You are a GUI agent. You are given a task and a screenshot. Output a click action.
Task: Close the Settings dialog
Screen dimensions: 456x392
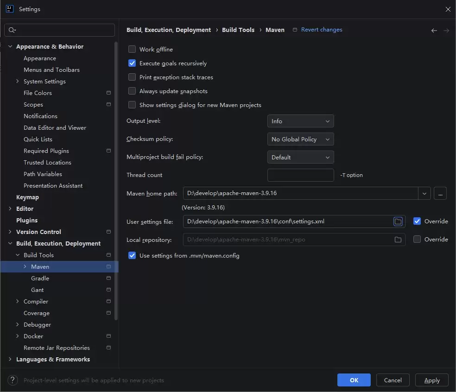click(x=448, y=9)
